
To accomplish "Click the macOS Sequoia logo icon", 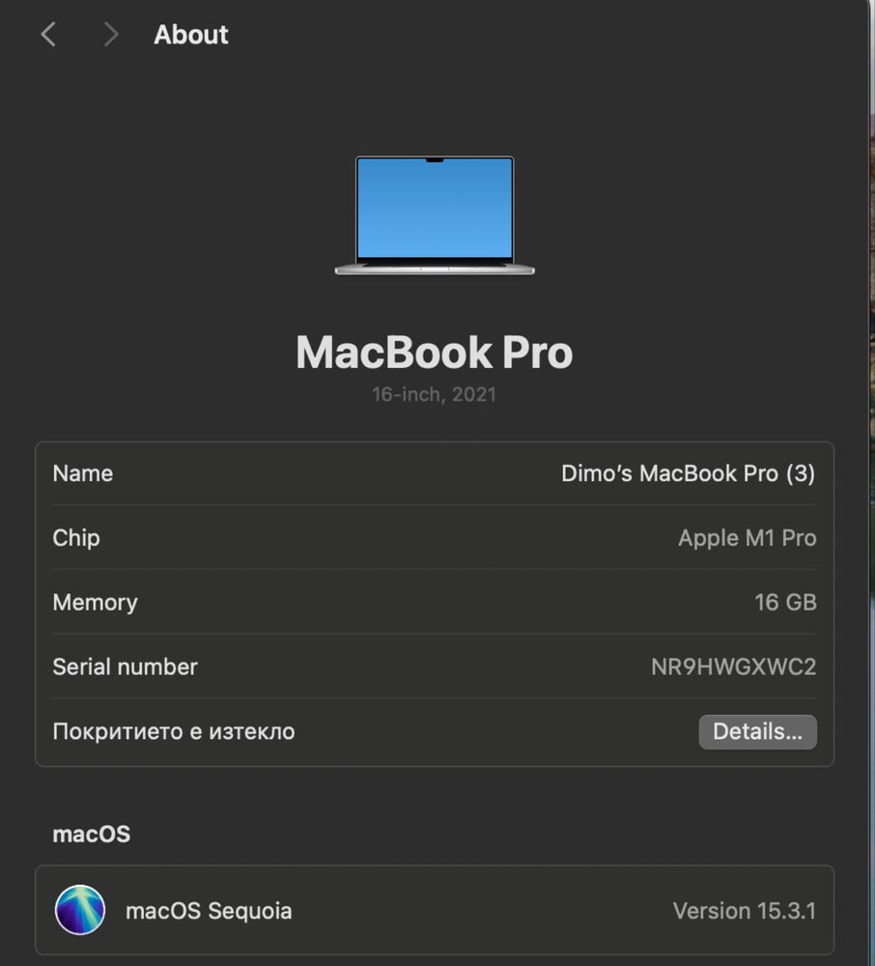I will (x=80, y=910).
